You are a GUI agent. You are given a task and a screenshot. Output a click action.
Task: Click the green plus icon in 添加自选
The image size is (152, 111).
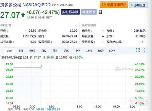[132, 5]
